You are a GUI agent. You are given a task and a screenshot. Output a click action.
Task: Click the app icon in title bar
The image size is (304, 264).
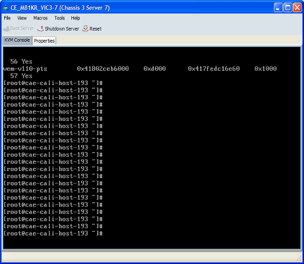click(x=6, y=8)
